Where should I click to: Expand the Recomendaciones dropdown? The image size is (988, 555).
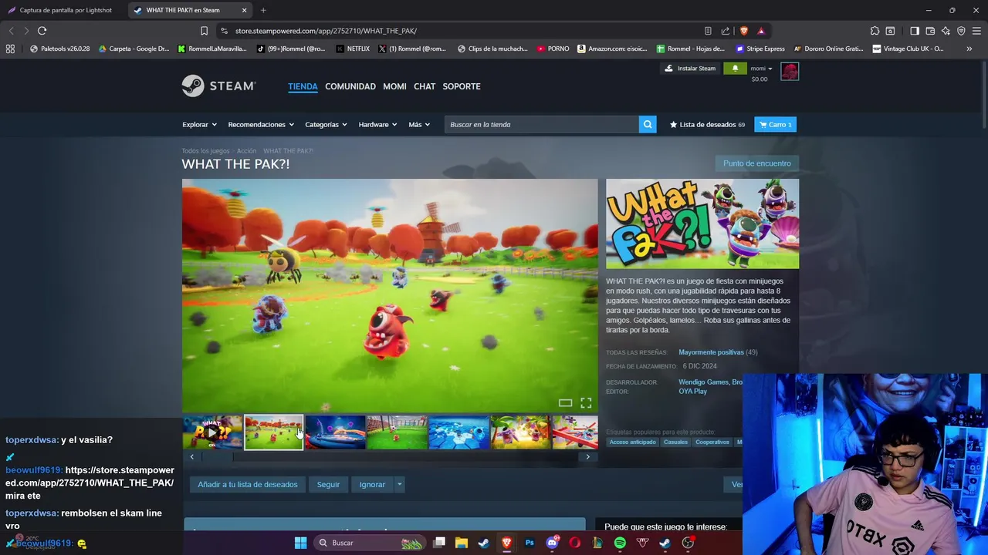tap(261, 124)
